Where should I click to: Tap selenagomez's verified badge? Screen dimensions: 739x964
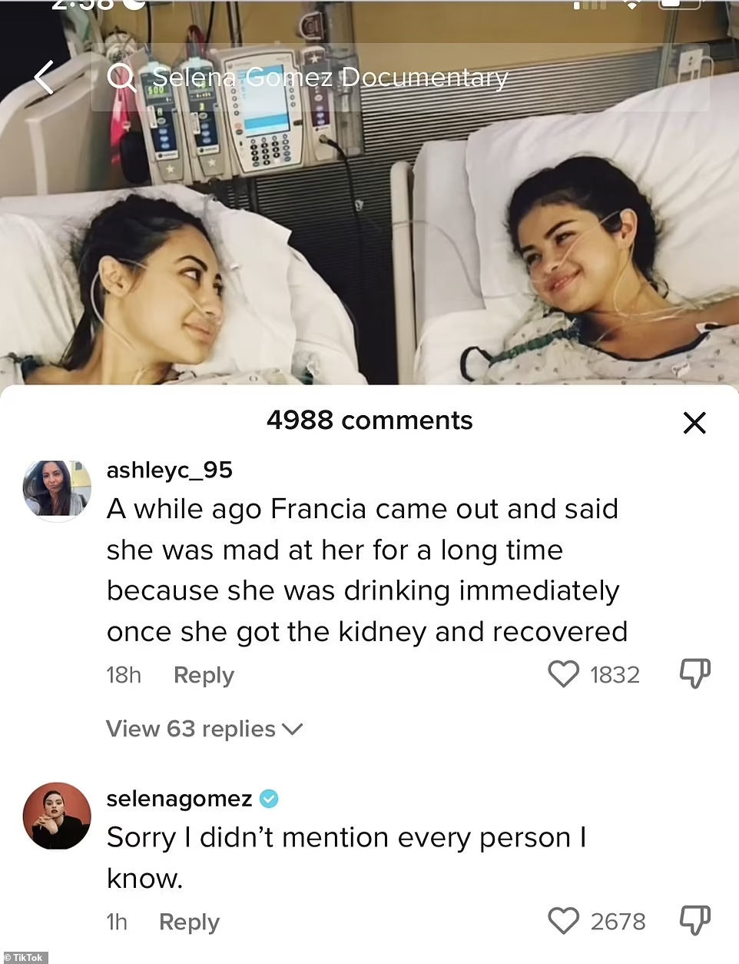(268, 799)
